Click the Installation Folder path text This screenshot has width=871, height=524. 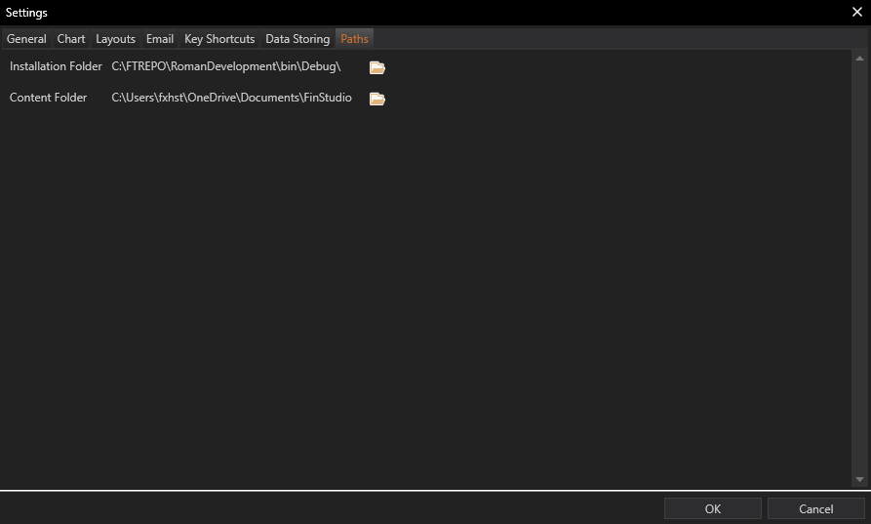click(x=226, y=66)
